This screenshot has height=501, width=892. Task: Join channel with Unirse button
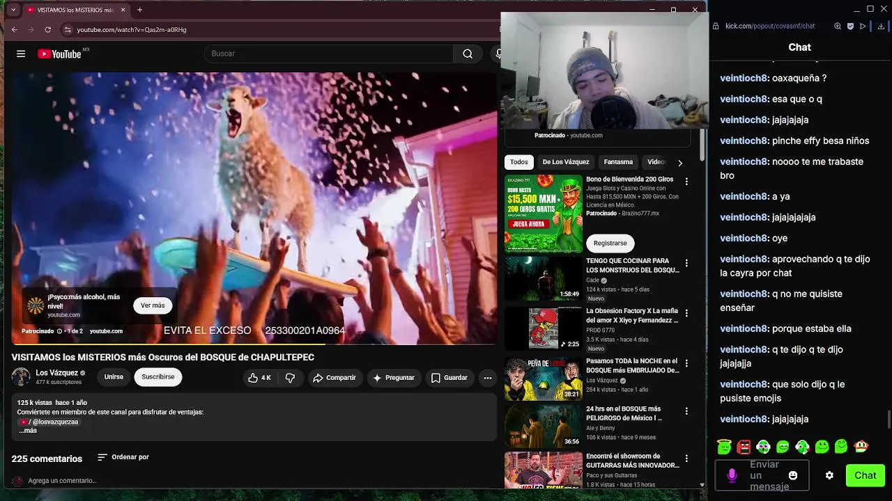[114, 377]
